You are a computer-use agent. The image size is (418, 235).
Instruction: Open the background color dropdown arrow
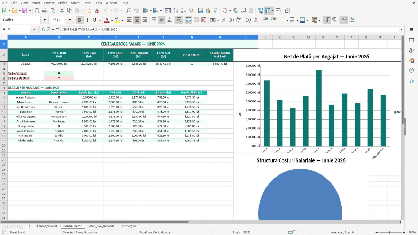coord(122,20)
